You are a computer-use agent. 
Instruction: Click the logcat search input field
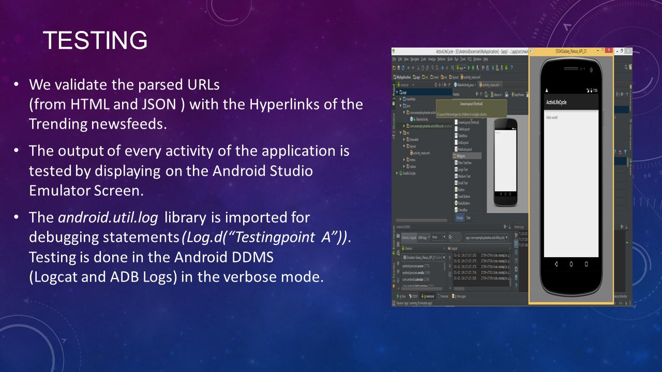pos(455,237)
